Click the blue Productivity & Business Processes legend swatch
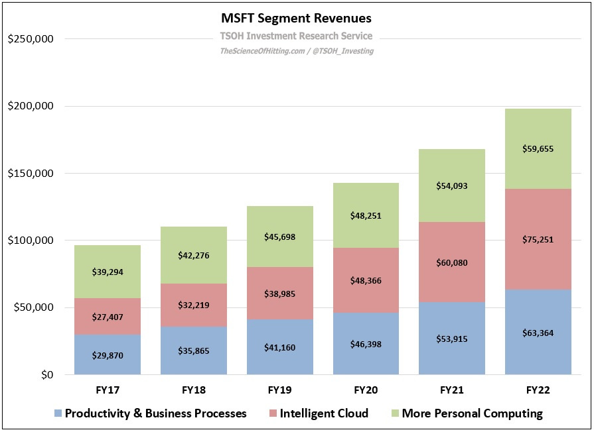Image resolution: width=594 pixels, height=432 pixels. coord(58,413)
